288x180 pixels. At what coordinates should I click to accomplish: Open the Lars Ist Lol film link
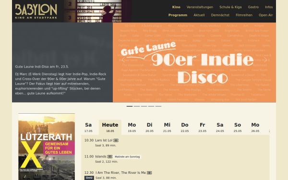(x=104, y=140)
